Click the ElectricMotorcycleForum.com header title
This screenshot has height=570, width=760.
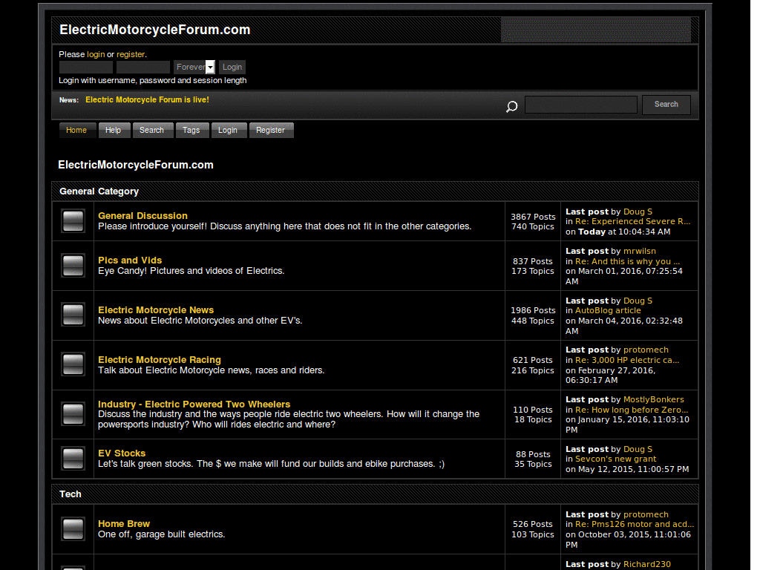tap(154, 30)
